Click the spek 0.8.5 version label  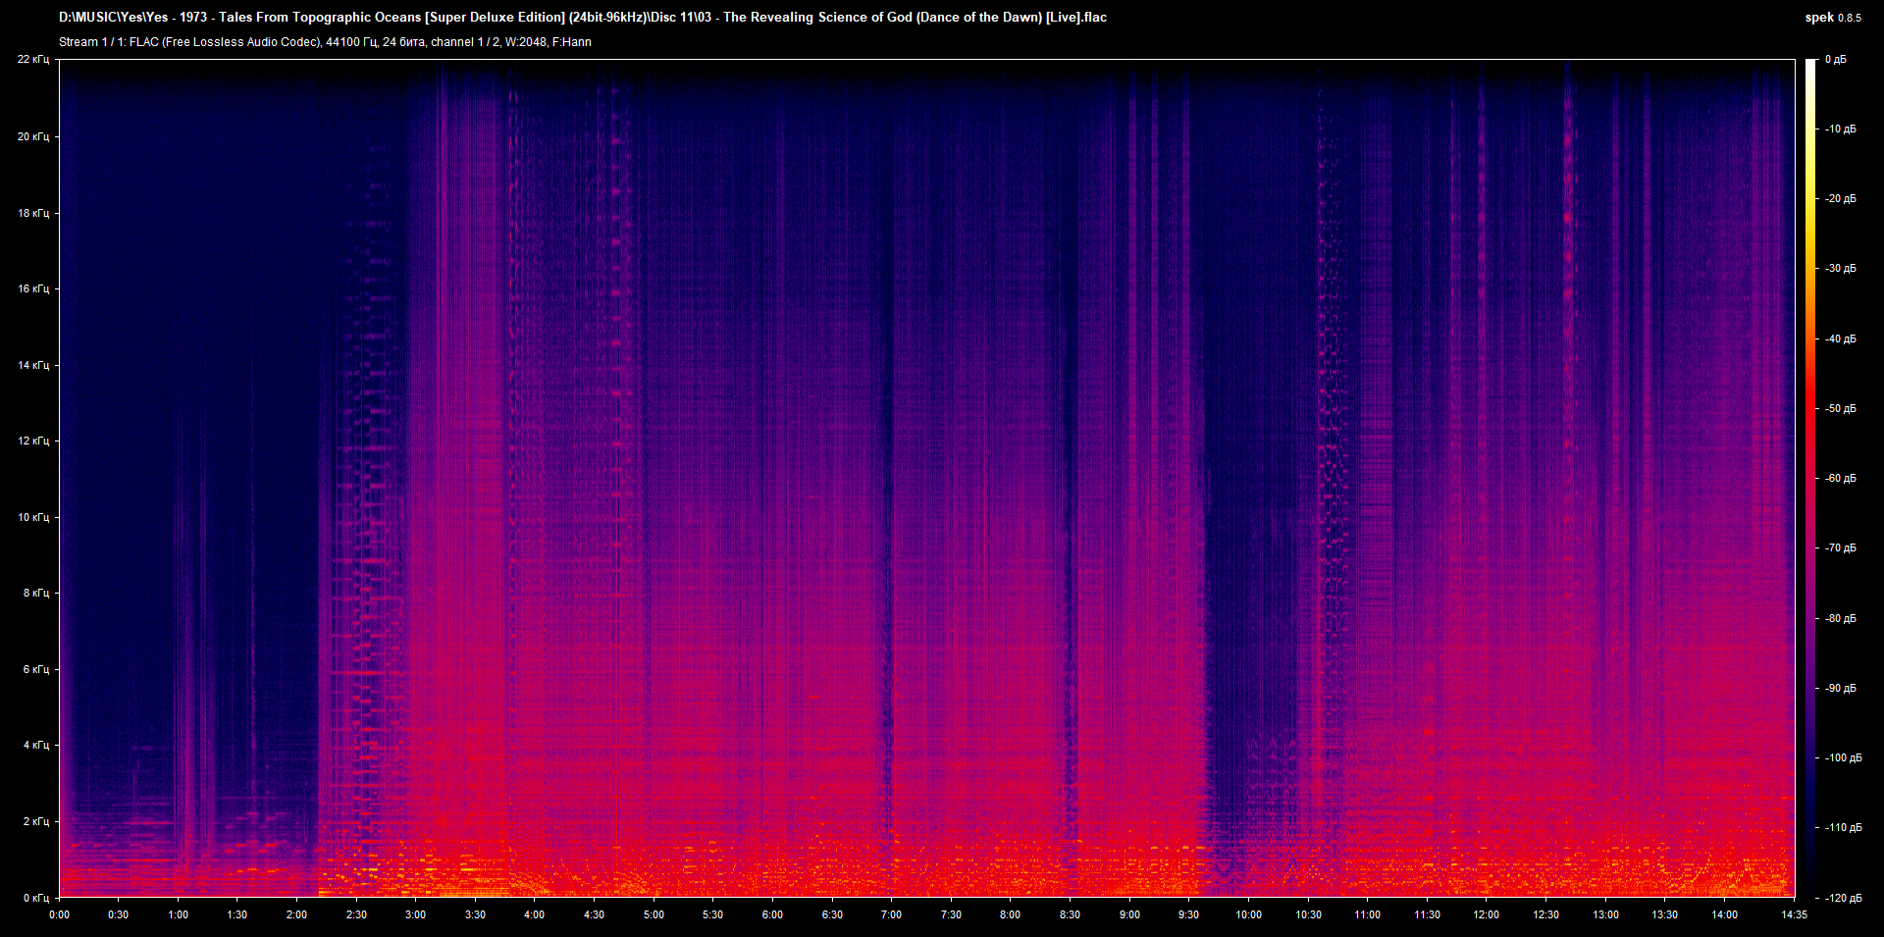1833,18
